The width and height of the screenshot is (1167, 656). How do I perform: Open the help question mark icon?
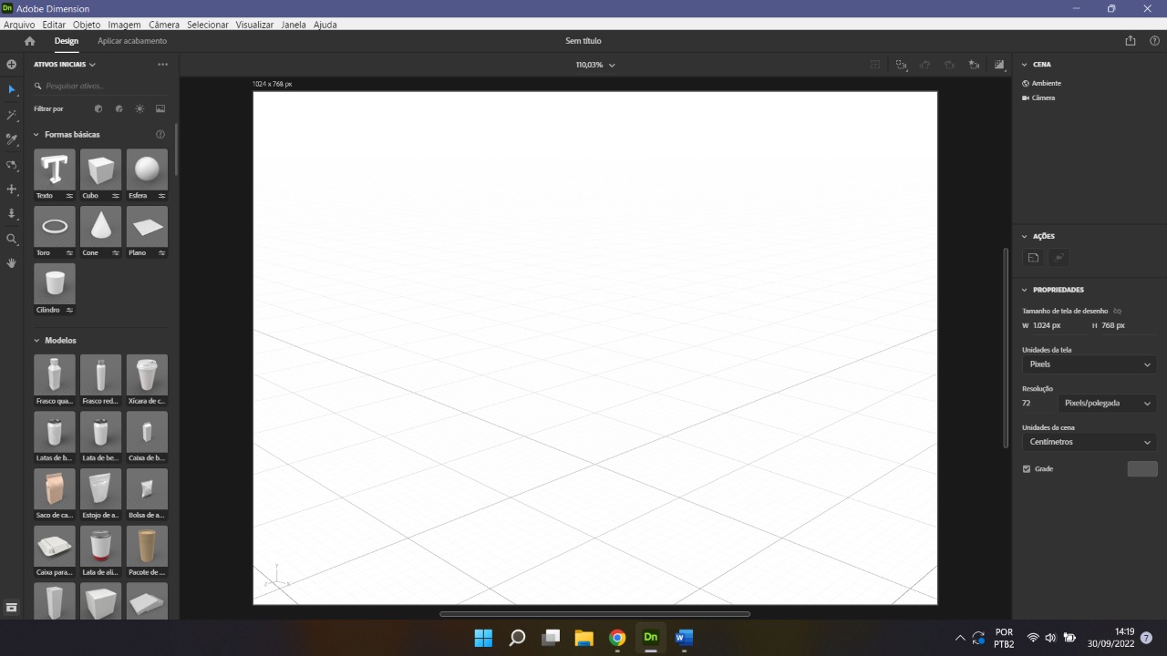1154,41
